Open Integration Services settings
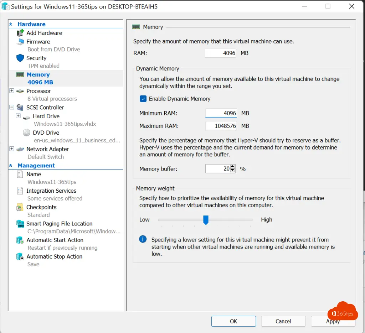Image resolution: width=365 pixels, height=333 pixels. click(x=51, y=191)
